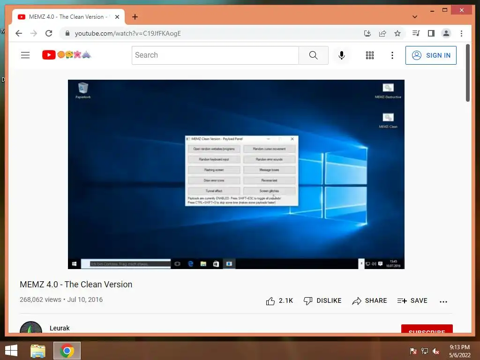Focus the YouTube Search box

215,55
